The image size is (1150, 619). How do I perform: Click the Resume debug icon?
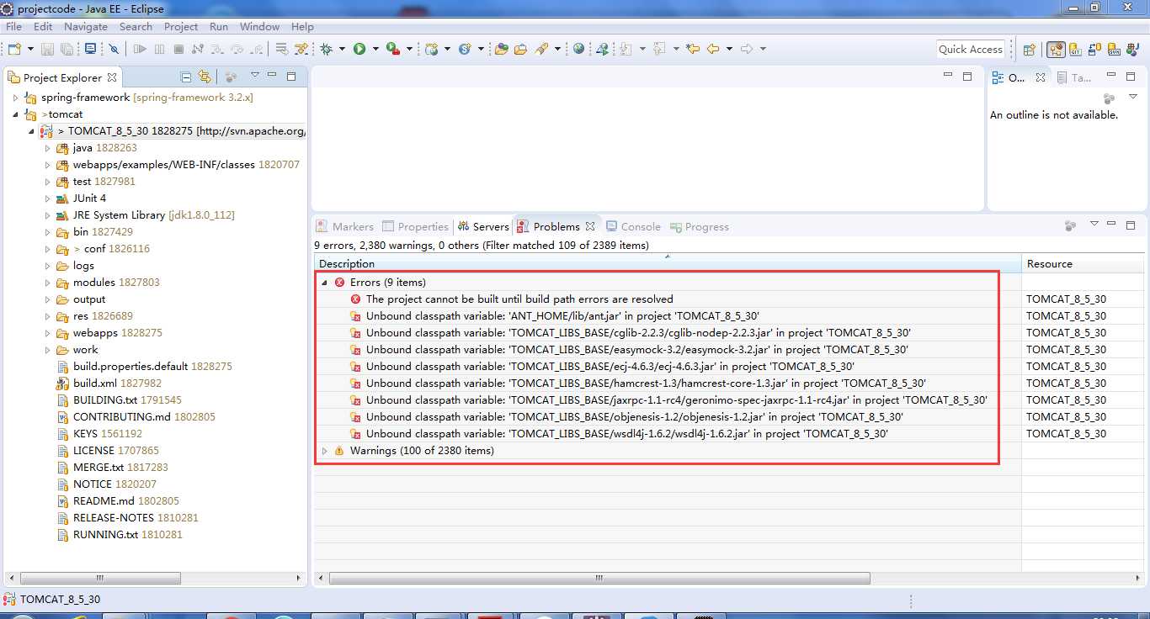click(x=140, y=49)
